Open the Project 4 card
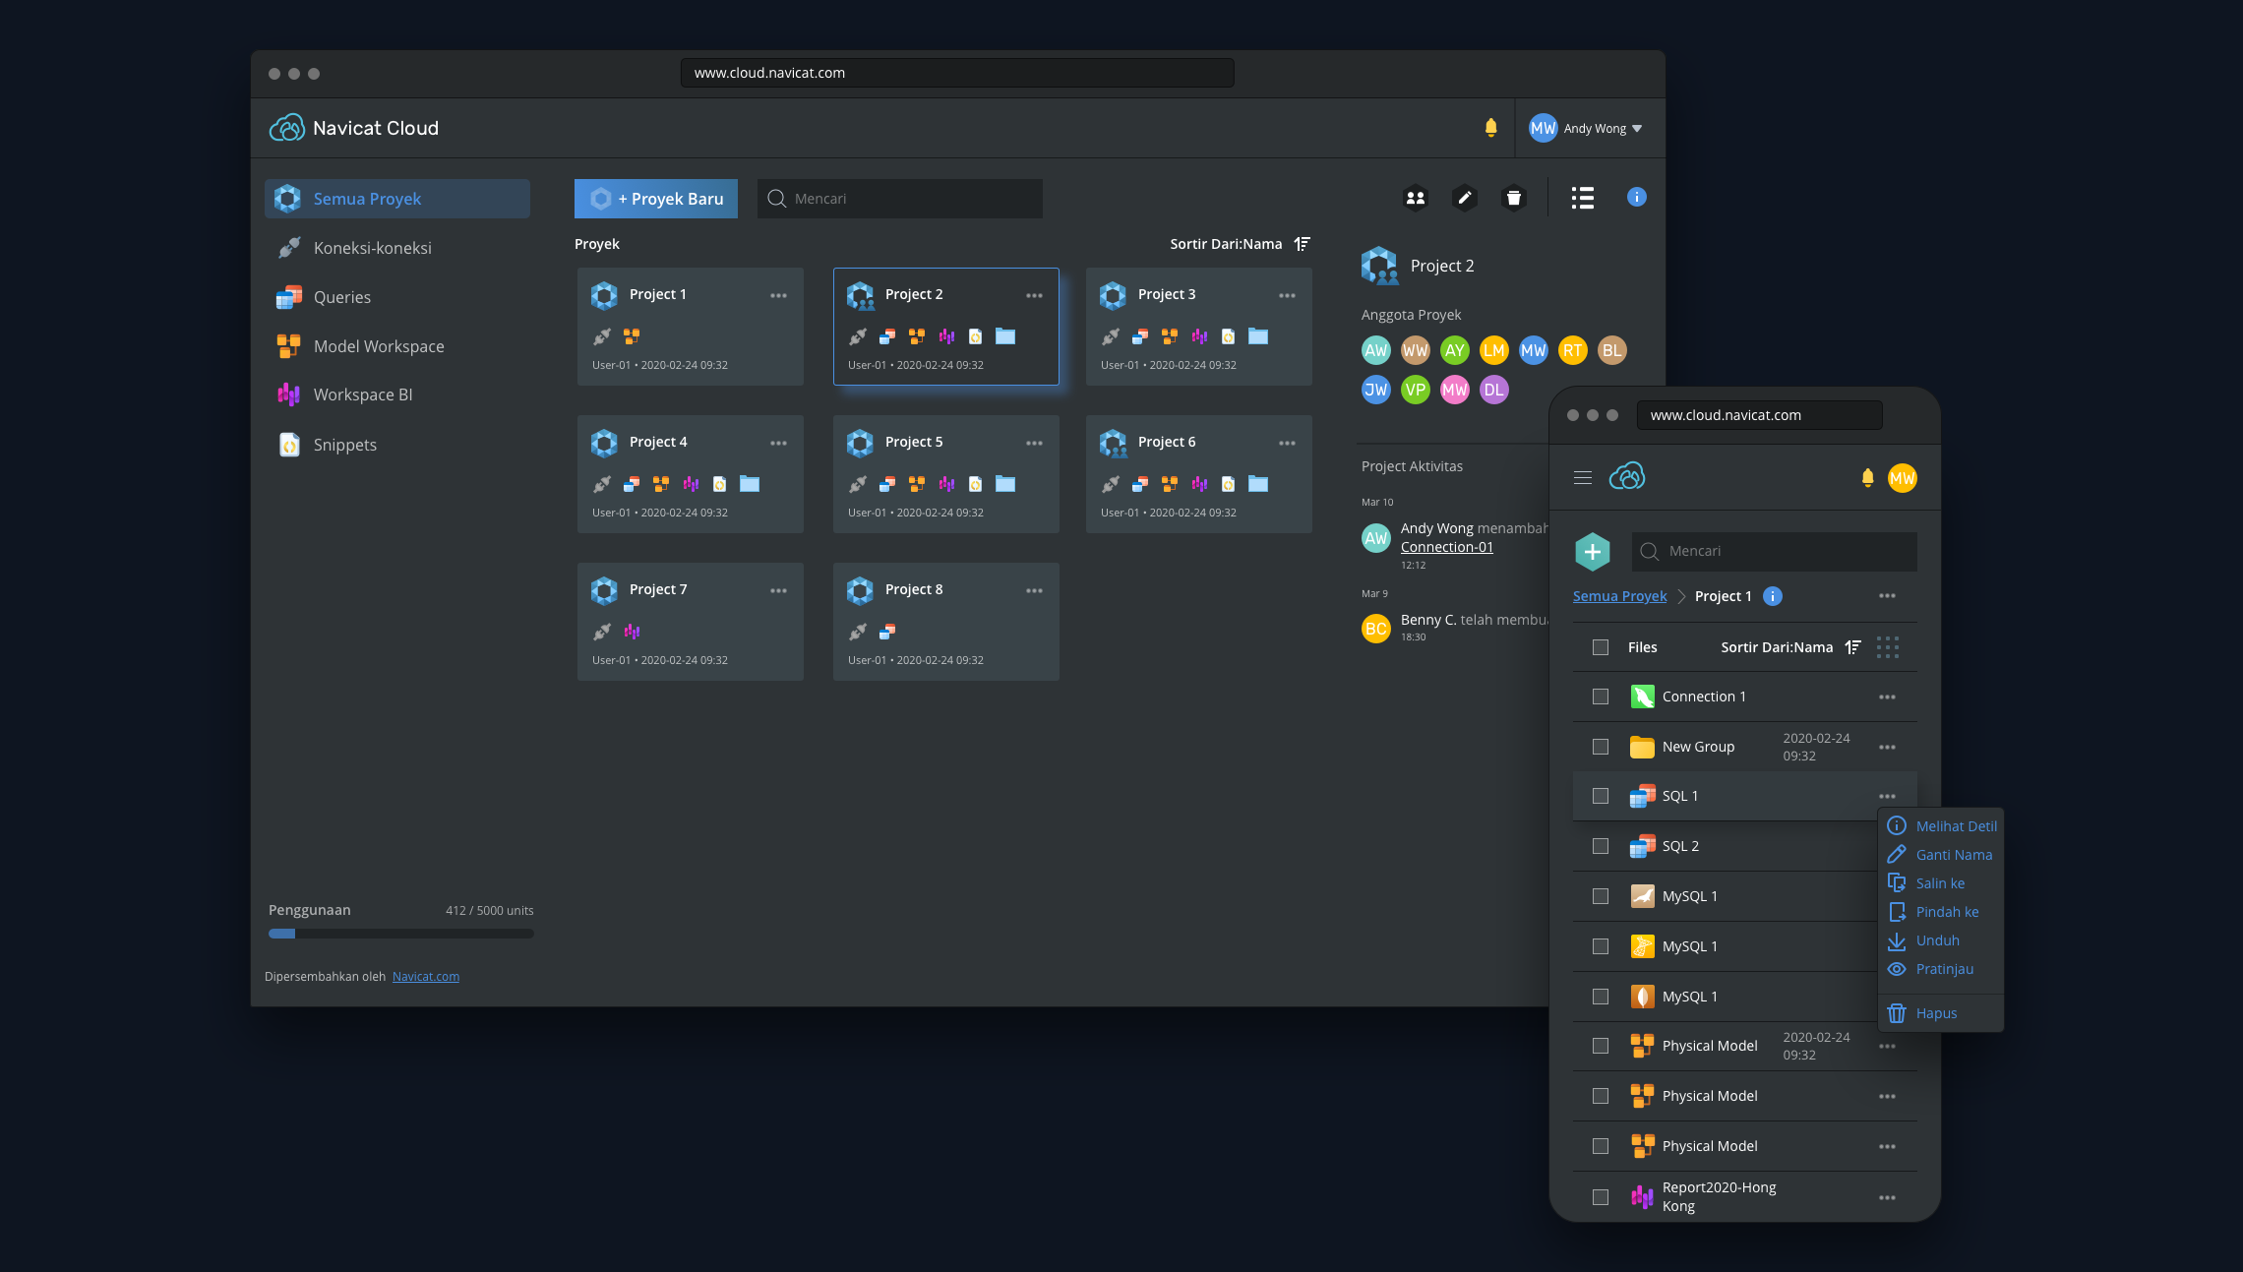 coord(691,474)
